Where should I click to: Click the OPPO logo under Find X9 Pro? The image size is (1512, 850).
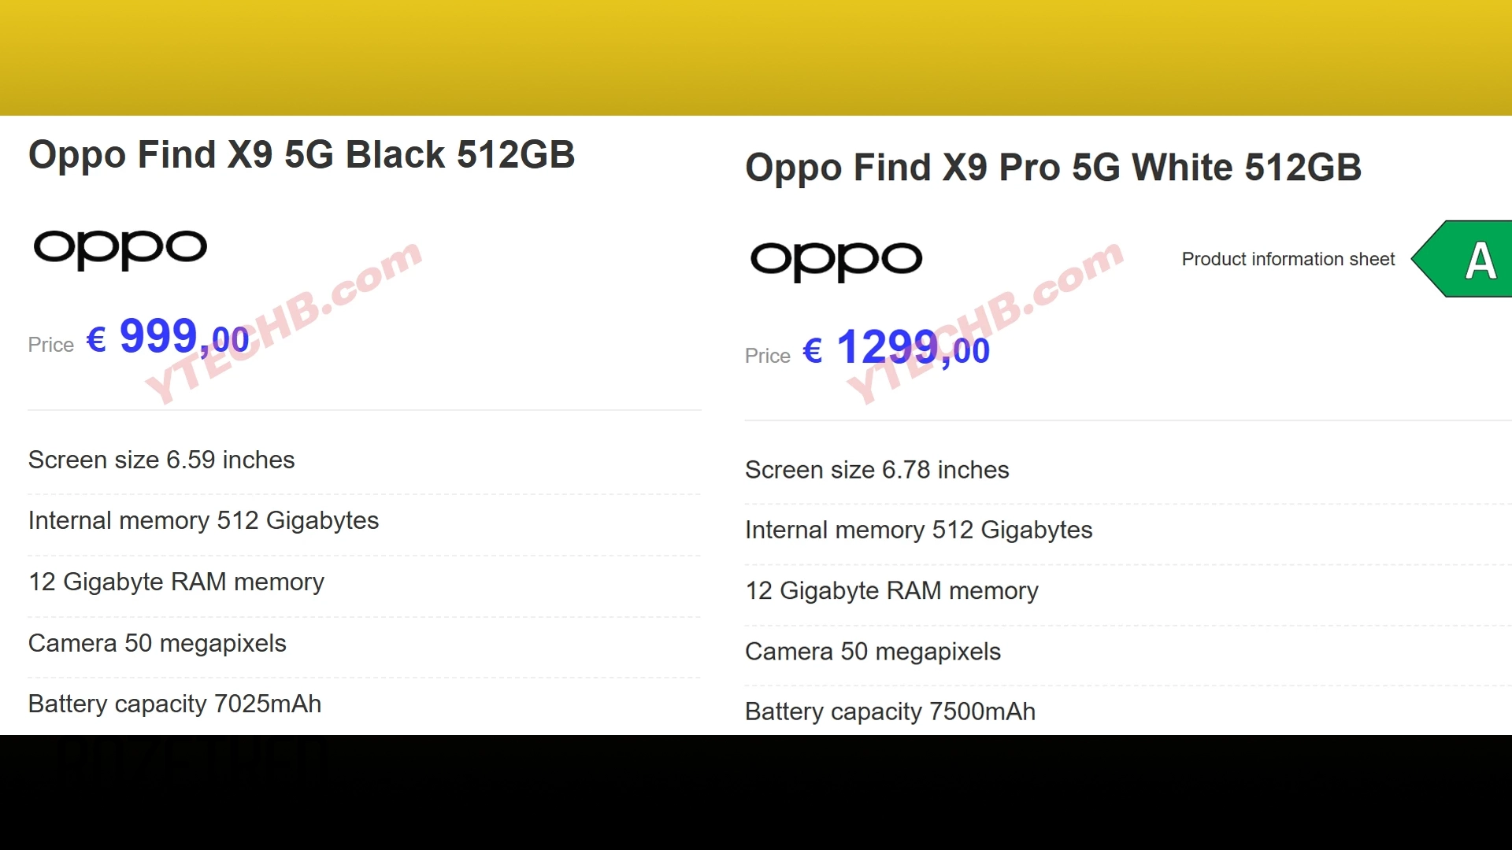click(836, 260)
